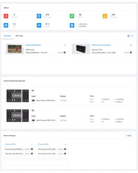
Task: Click Ultra Stream input name in channel 58
Action: [x=46, y=120]
